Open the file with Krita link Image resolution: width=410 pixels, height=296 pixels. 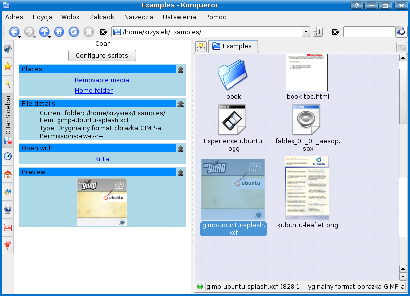[102, 159]
